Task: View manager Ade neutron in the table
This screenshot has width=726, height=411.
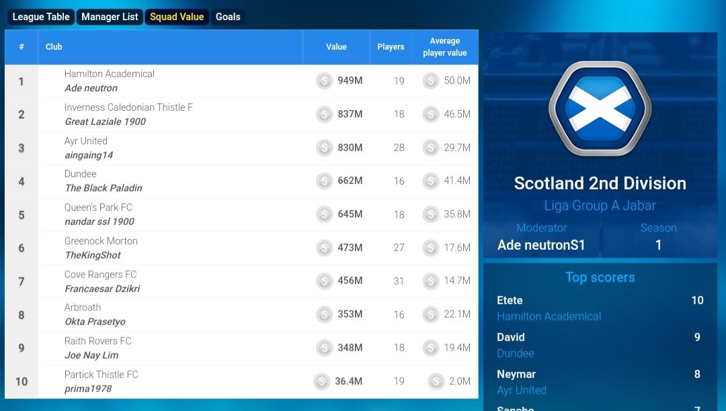Action: tap(91, 88)
